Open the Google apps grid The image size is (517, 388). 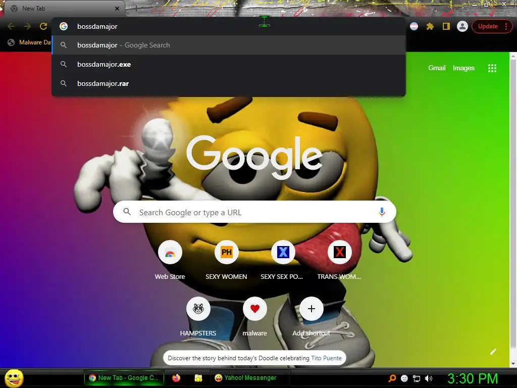tap(492, 68)
